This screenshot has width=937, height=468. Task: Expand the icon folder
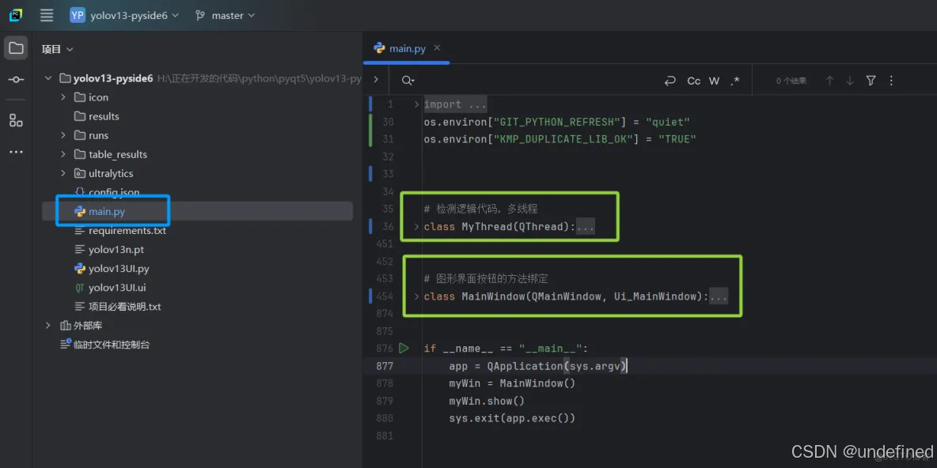point(63,97)
